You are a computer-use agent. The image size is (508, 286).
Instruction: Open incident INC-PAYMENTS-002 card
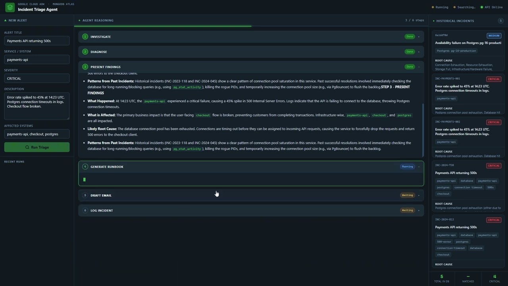(x=468, y=138)
